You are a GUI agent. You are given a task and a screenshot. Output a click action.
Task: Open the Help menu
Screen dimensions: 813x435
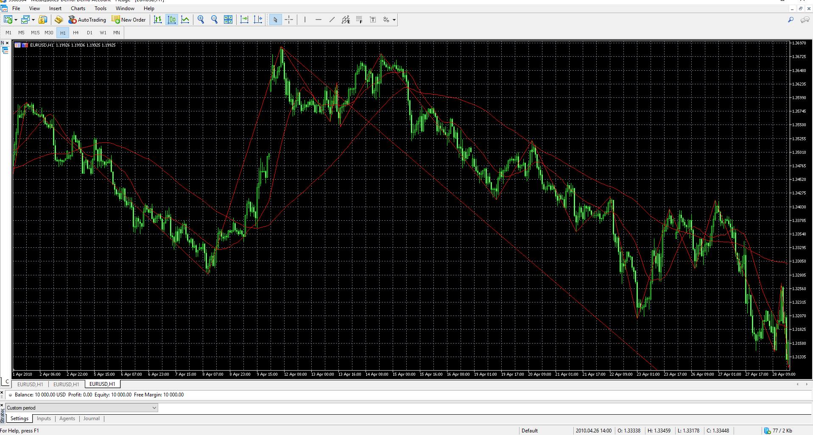coord(149,8)
